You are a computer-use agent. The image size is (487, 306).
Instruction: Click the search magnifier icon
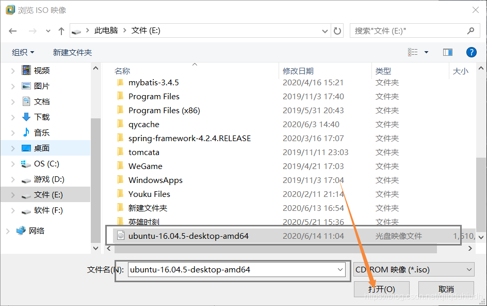point(470,30)
